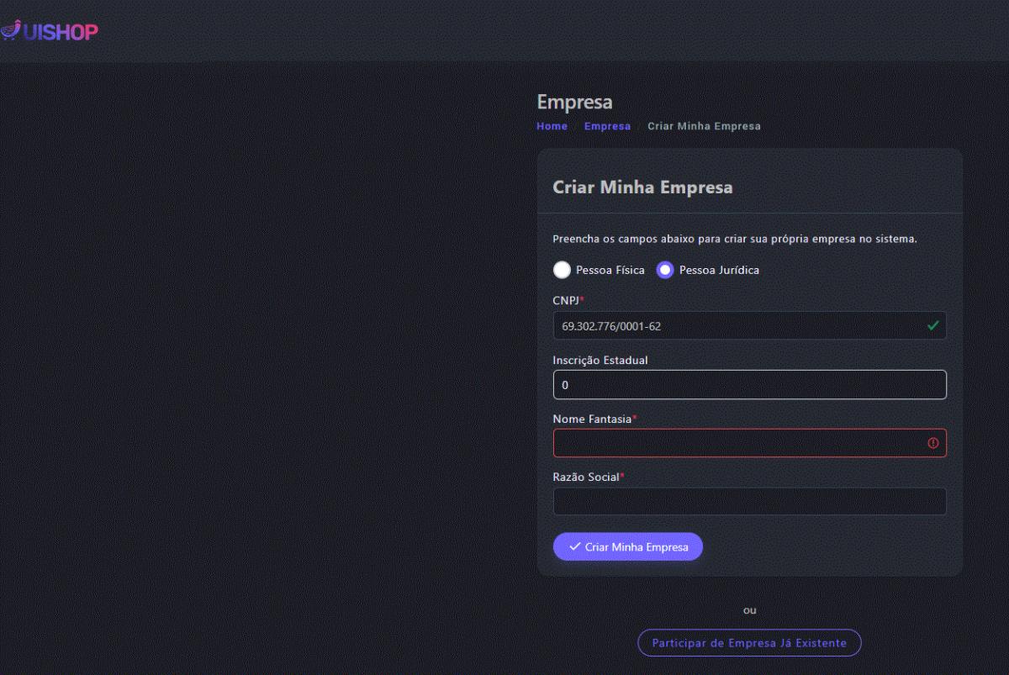Click the red error icon in Nome Fantasia
The image size is (1009, 675).
(932, 443)
